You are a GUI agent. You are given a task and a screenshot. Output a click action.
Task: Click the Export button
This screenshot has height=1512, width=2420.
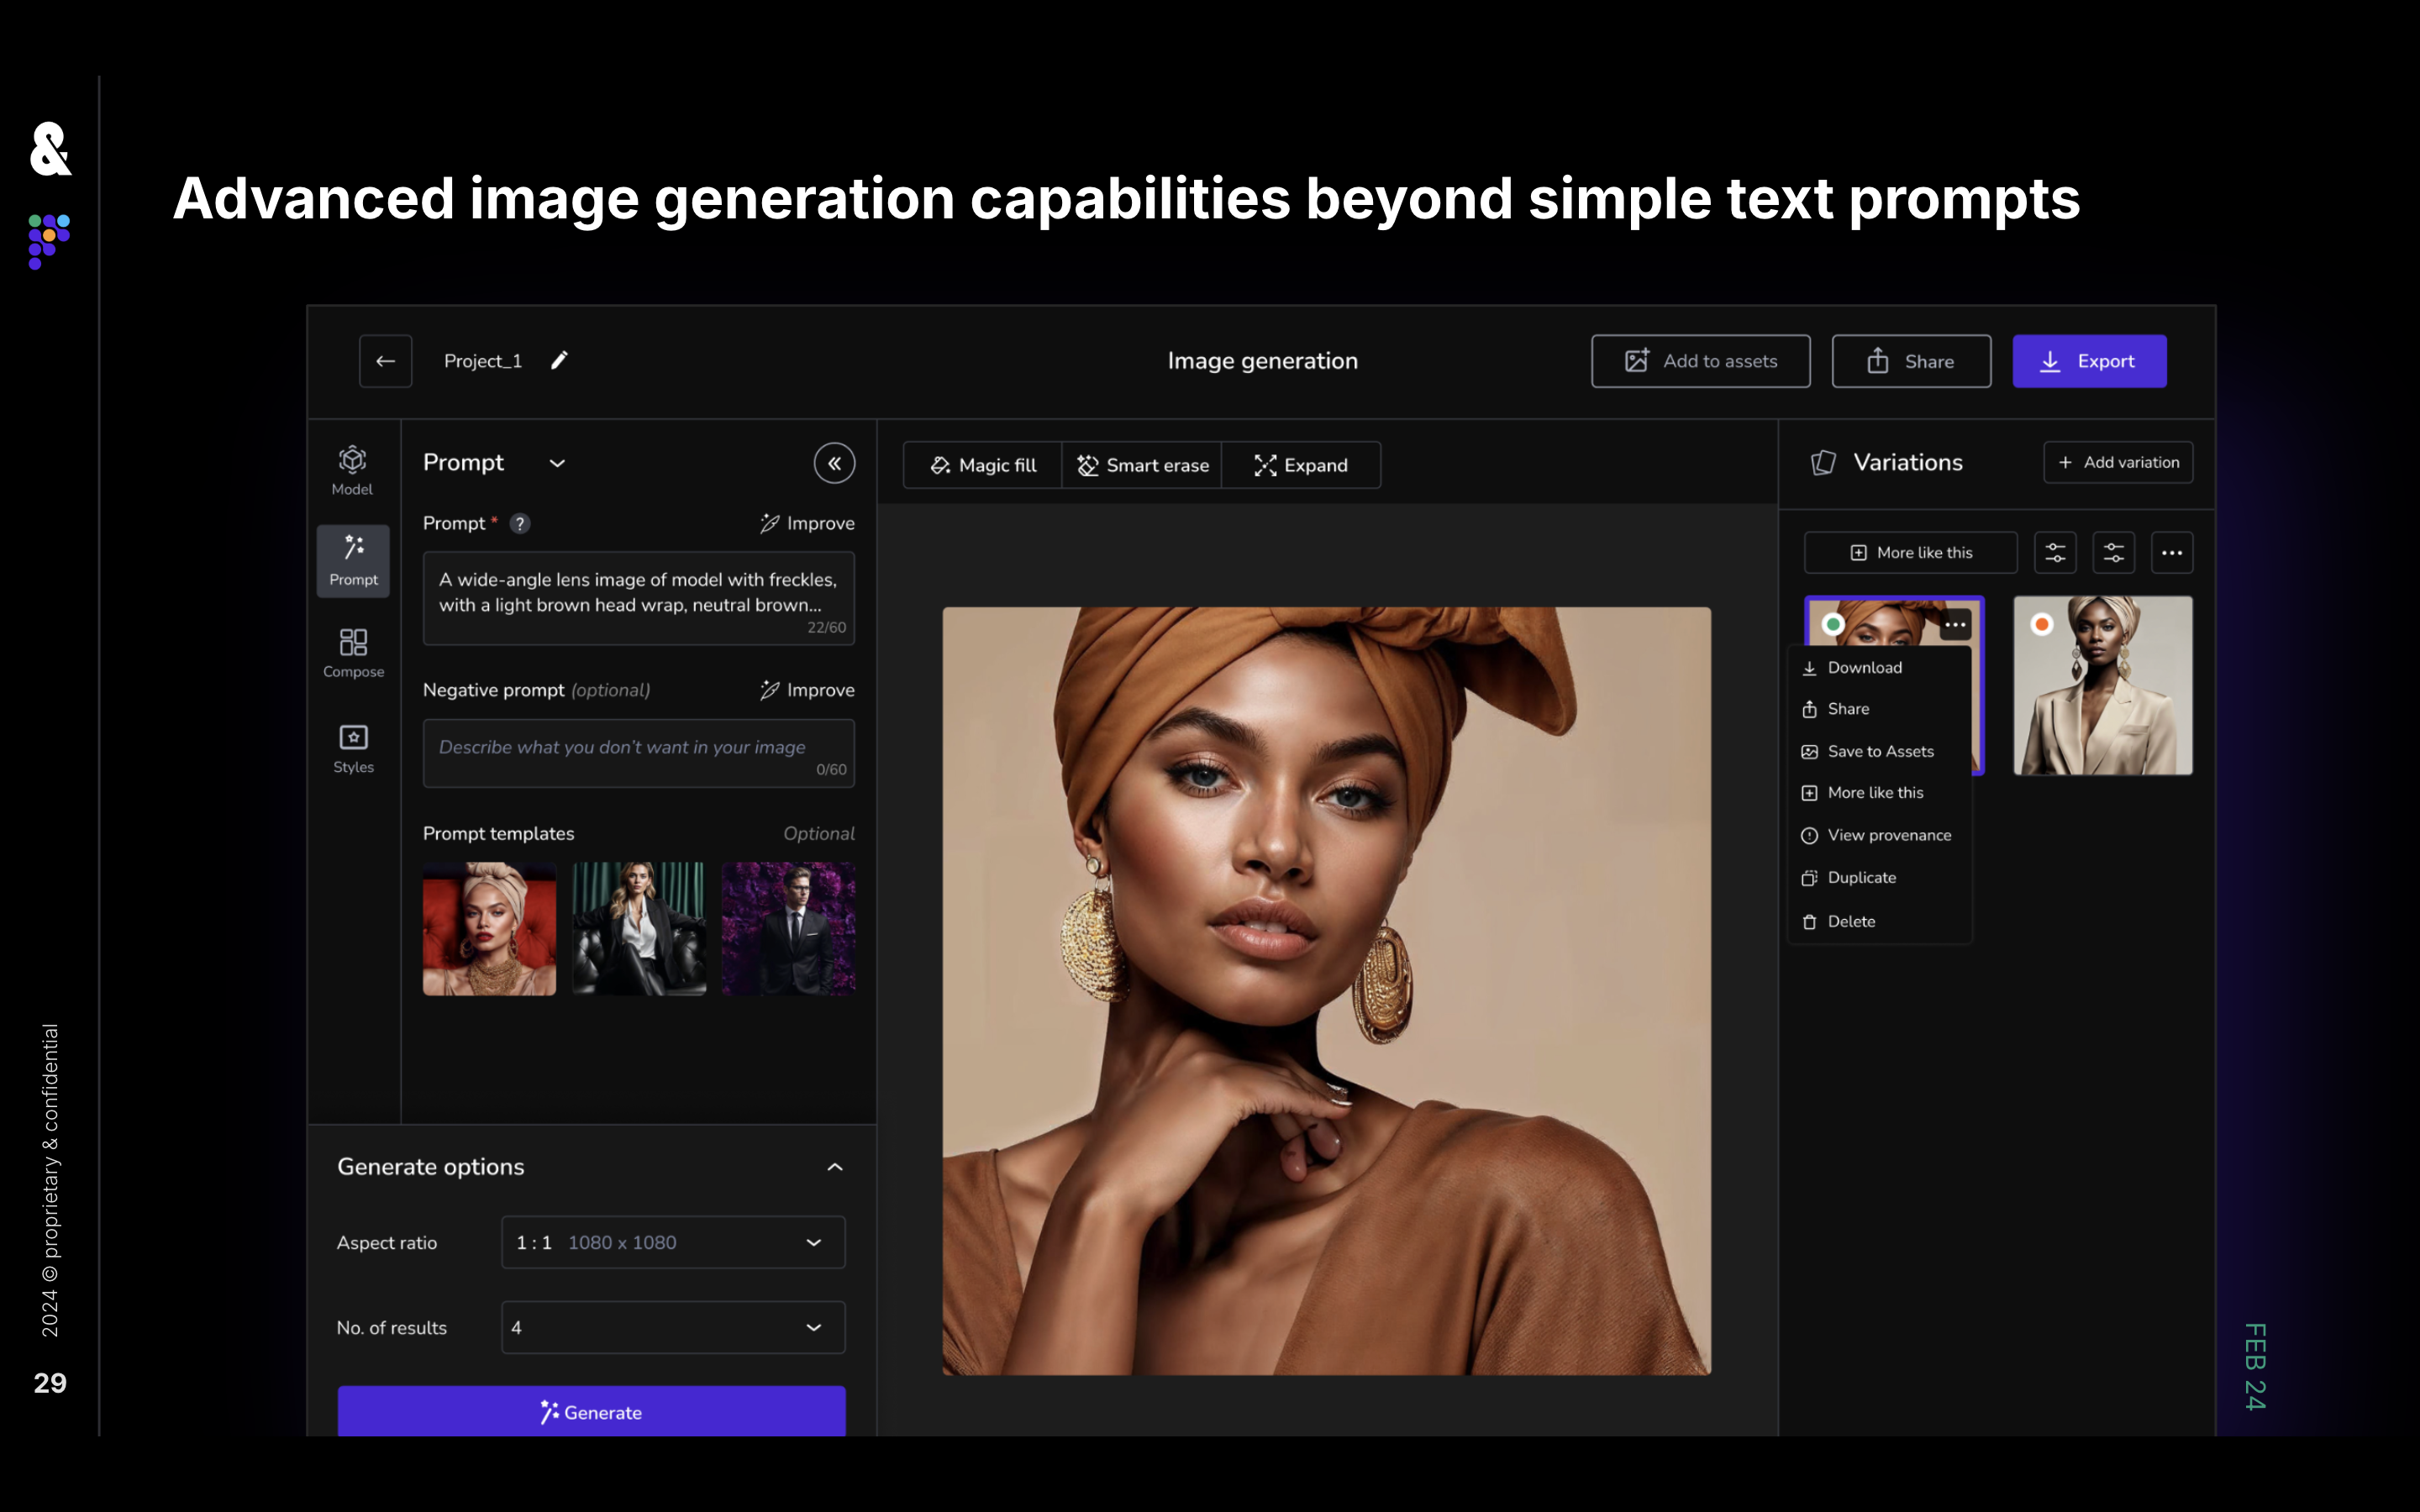pyautogui.click(x=2088, y=361)
